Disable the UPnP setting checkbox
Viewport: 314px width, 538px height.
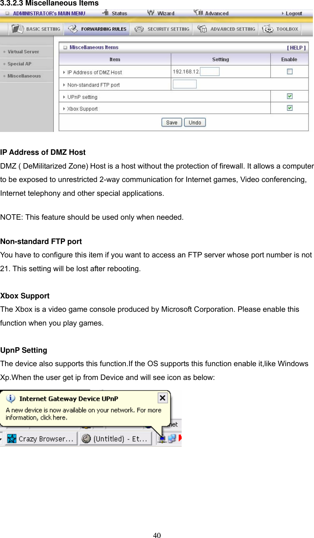tap(289, 96)
